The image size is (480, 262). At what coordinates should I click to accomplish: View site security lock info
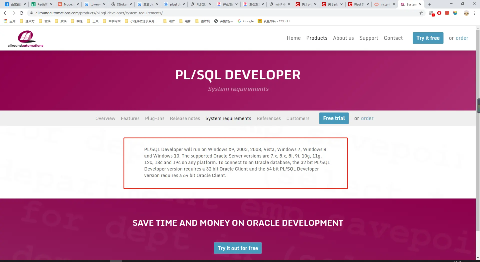click(31, 13)
